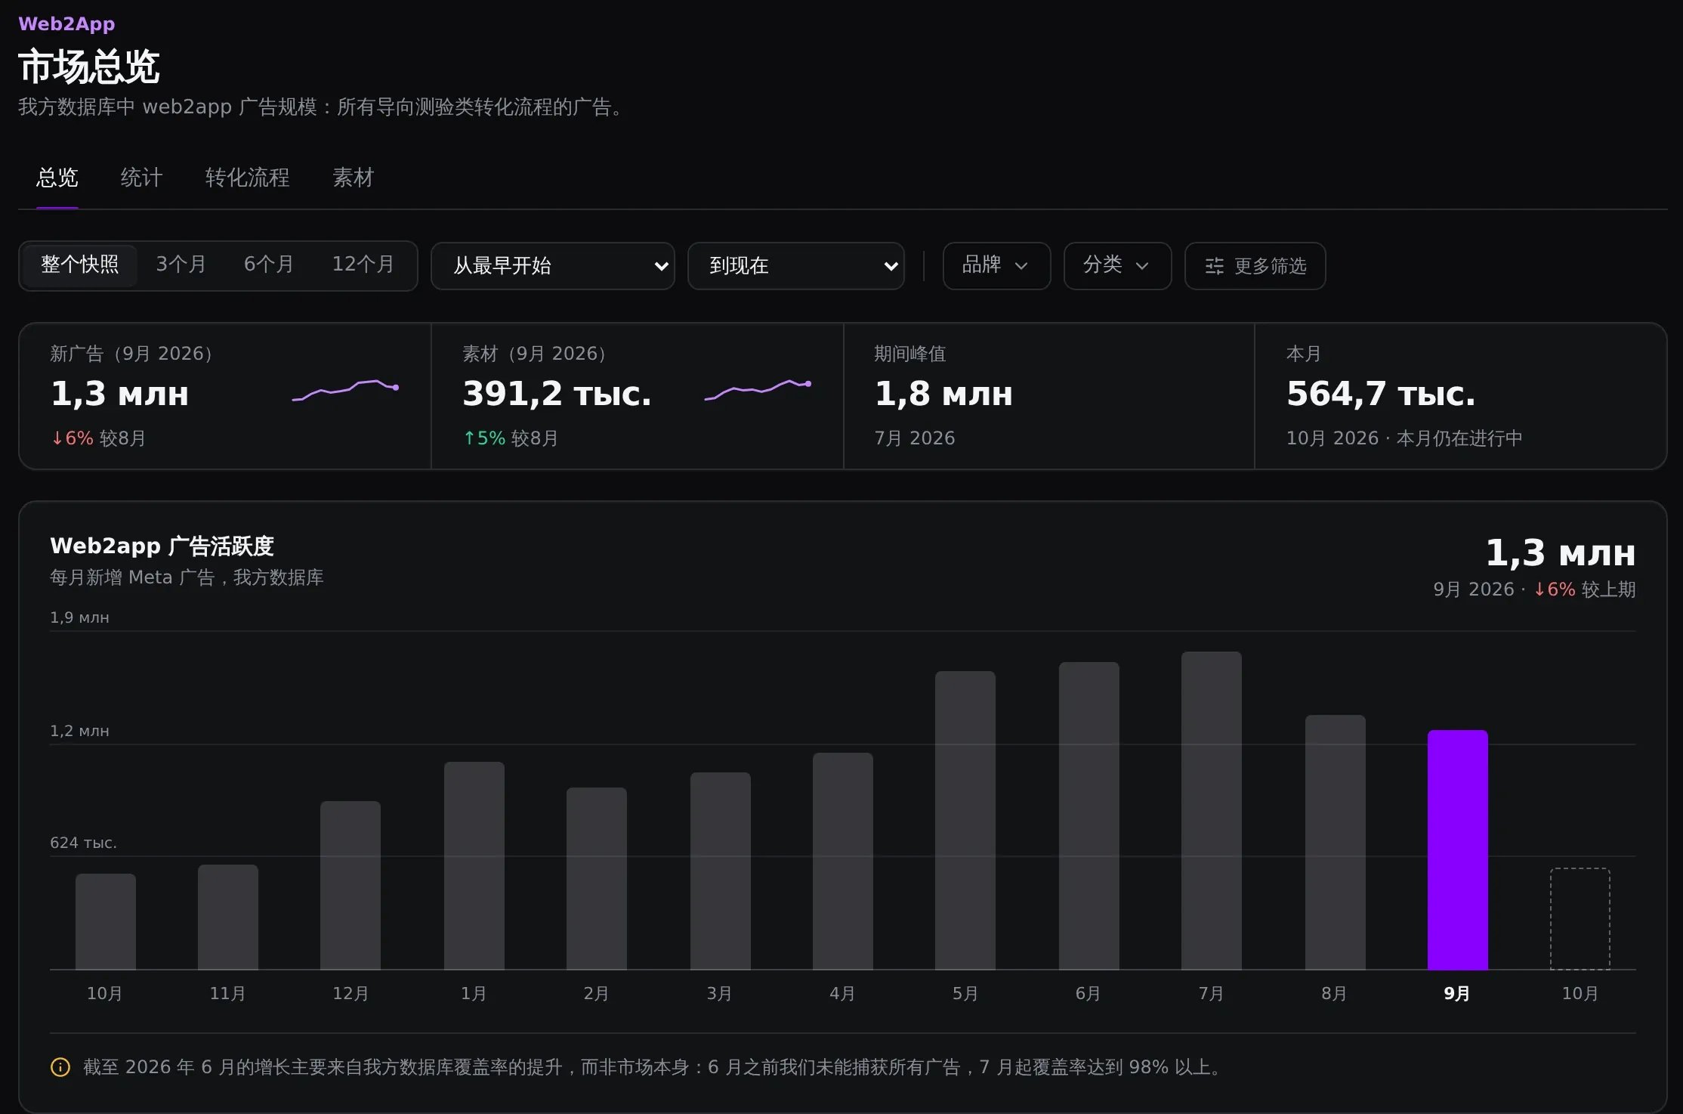The image size is (1683, 1114).
Task: Select the 12个月 range option
Action: [x=363, y=265]
